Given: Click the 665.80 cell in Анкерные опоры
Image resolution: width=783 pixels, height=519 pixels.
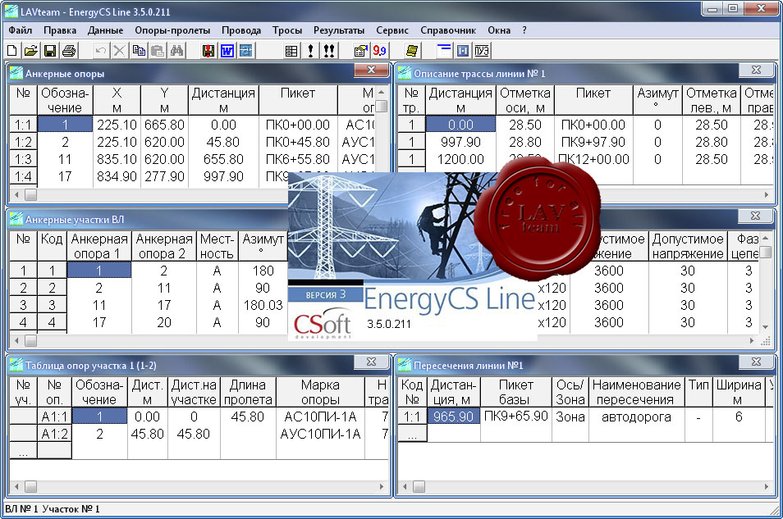Looking at the screenshot, I should click(x=164, y=125).
